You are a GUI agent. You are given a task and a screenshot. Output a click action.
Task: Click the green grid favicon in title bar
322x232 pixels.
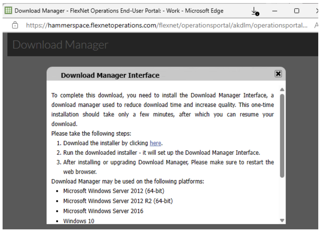(8, 10)
